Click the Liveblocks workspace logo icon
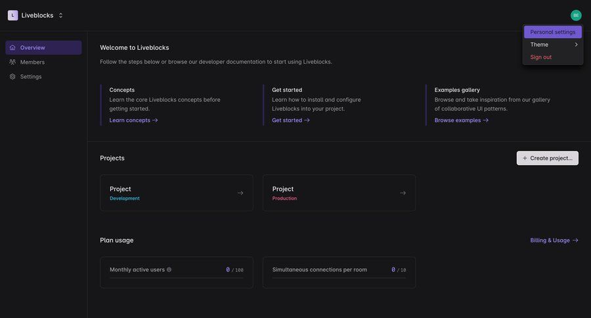This screenshot has height=318, width=591. click(x=13, y=16)
